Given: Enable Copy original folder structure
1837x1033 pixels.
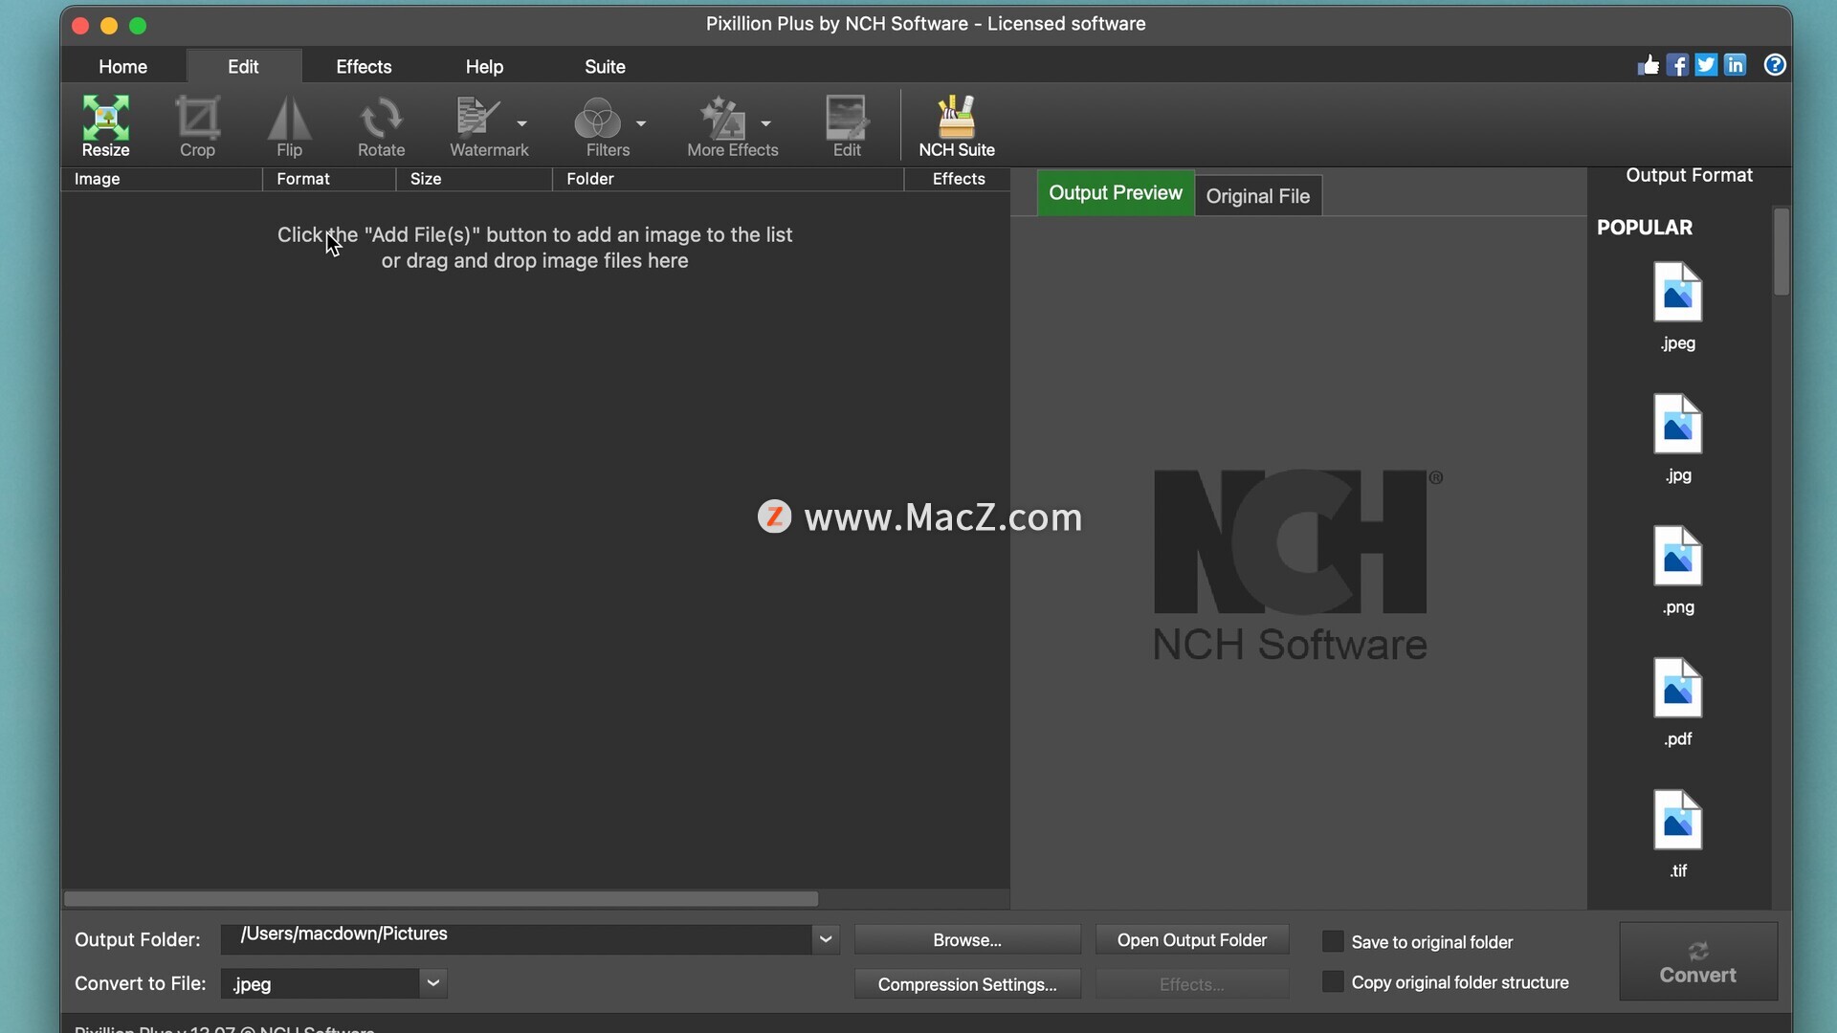Looking at the screenshot, I should pyautogui.click(x=1333, y=981).
